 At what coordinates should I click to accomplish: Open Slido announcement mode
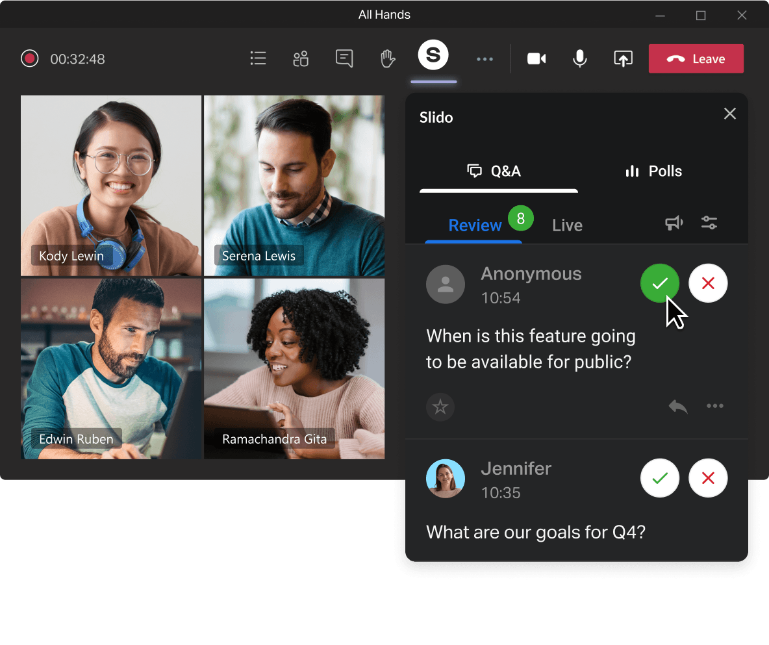coord(674,223)
